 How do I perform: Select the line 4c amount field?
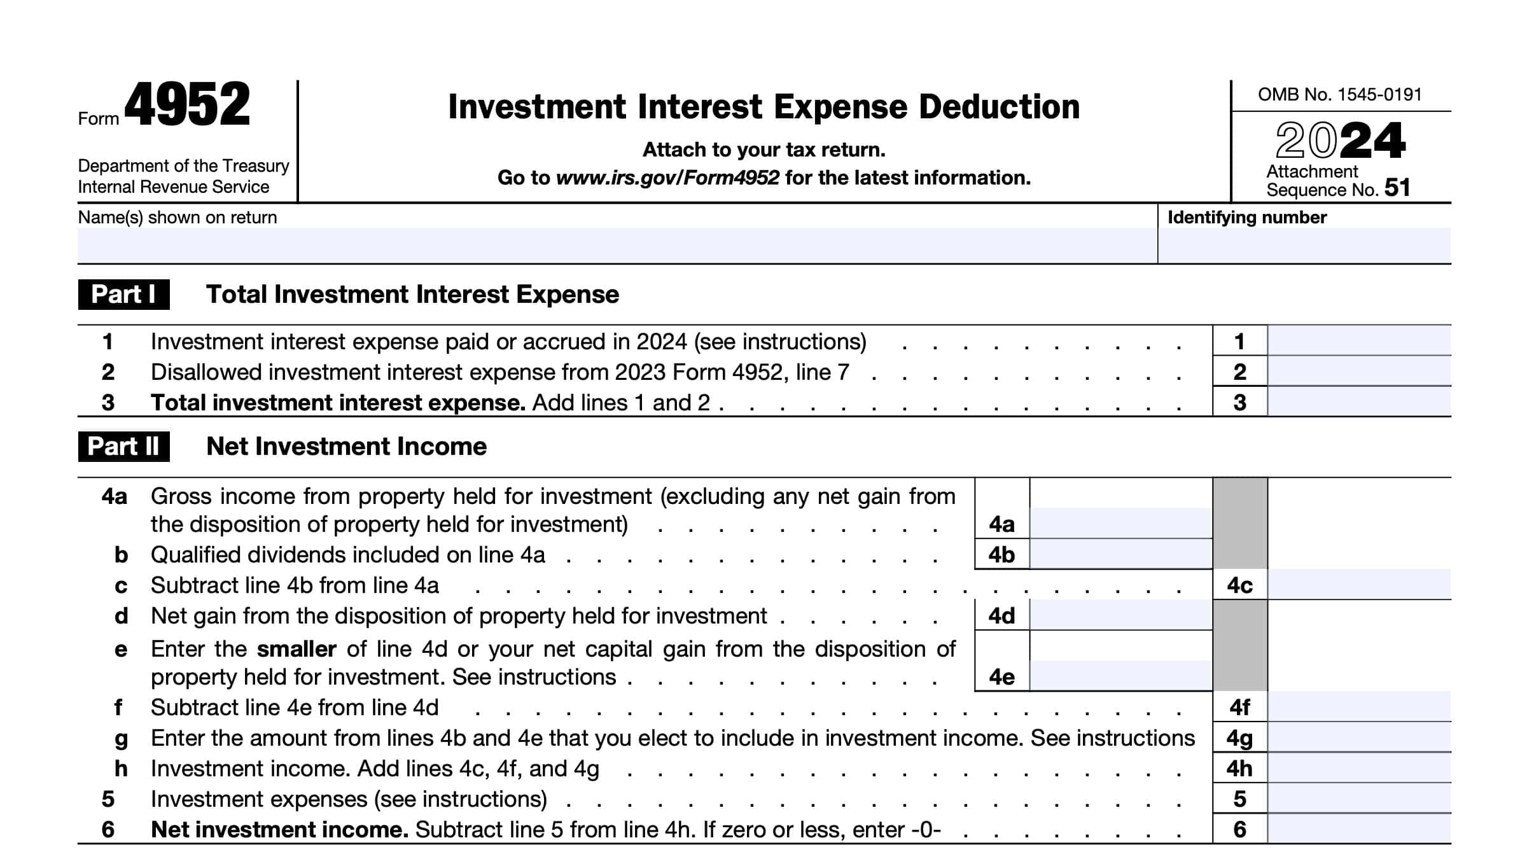tap(1359, 585)
